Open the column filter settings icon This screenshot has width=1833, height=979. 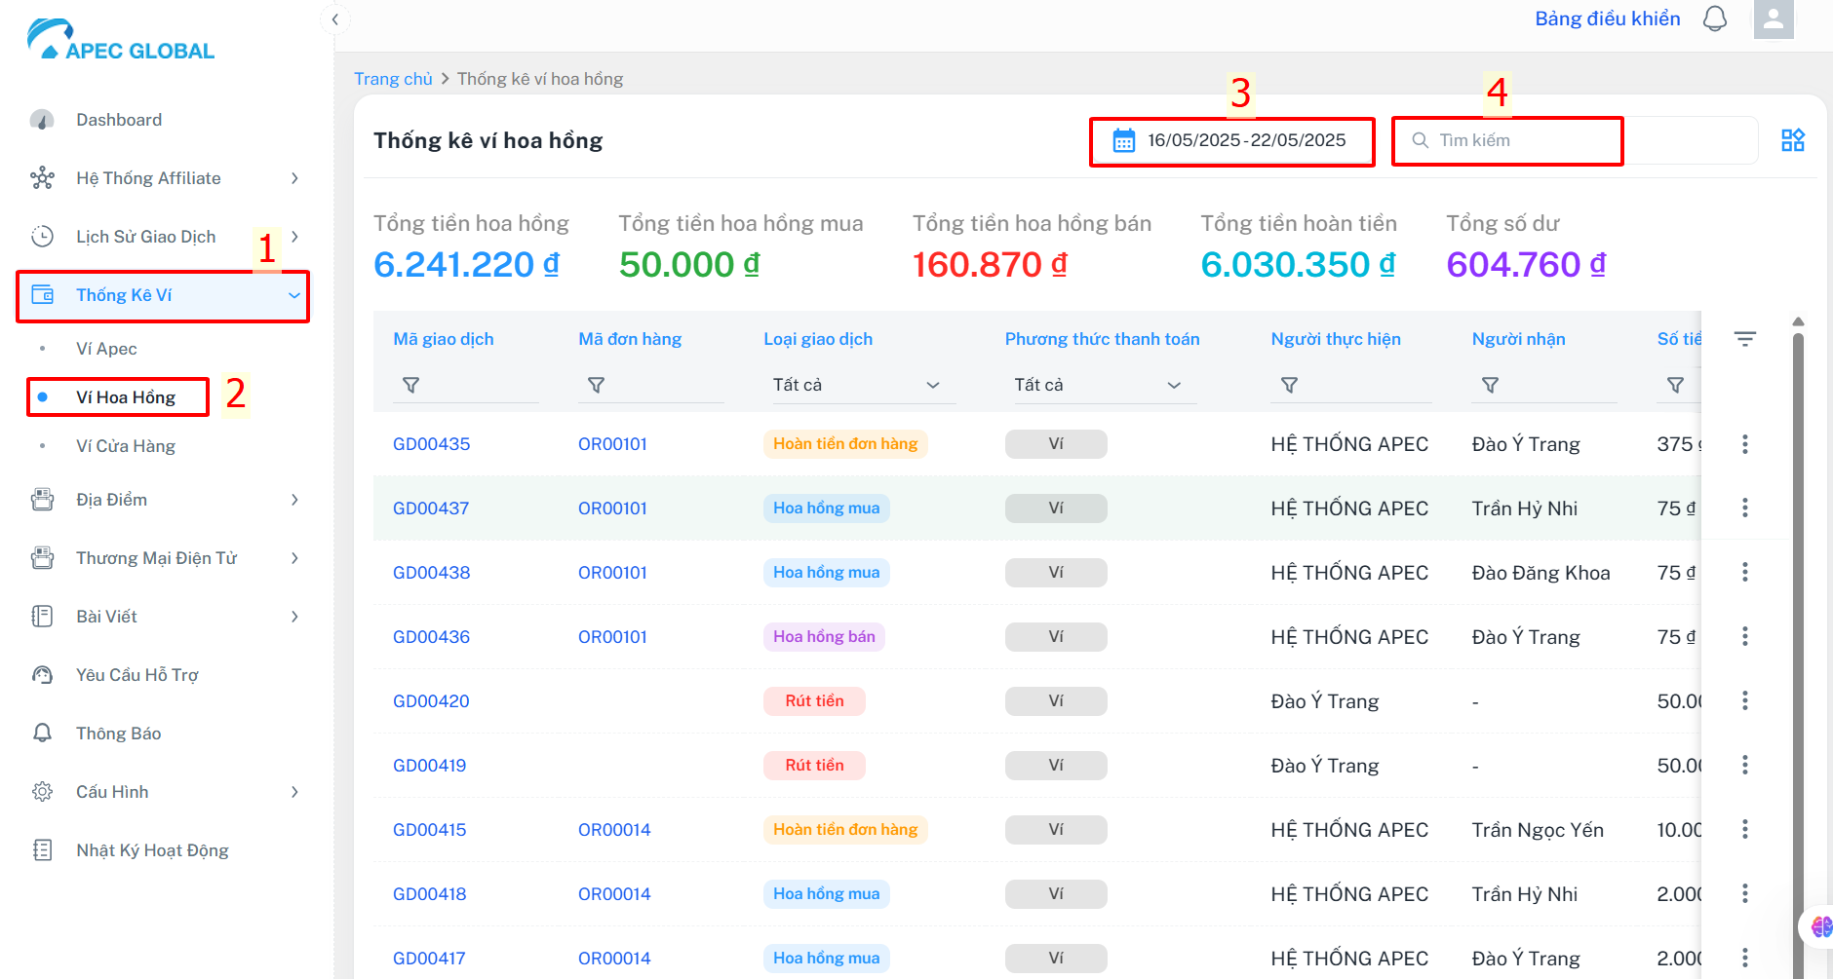point(1745,339)
